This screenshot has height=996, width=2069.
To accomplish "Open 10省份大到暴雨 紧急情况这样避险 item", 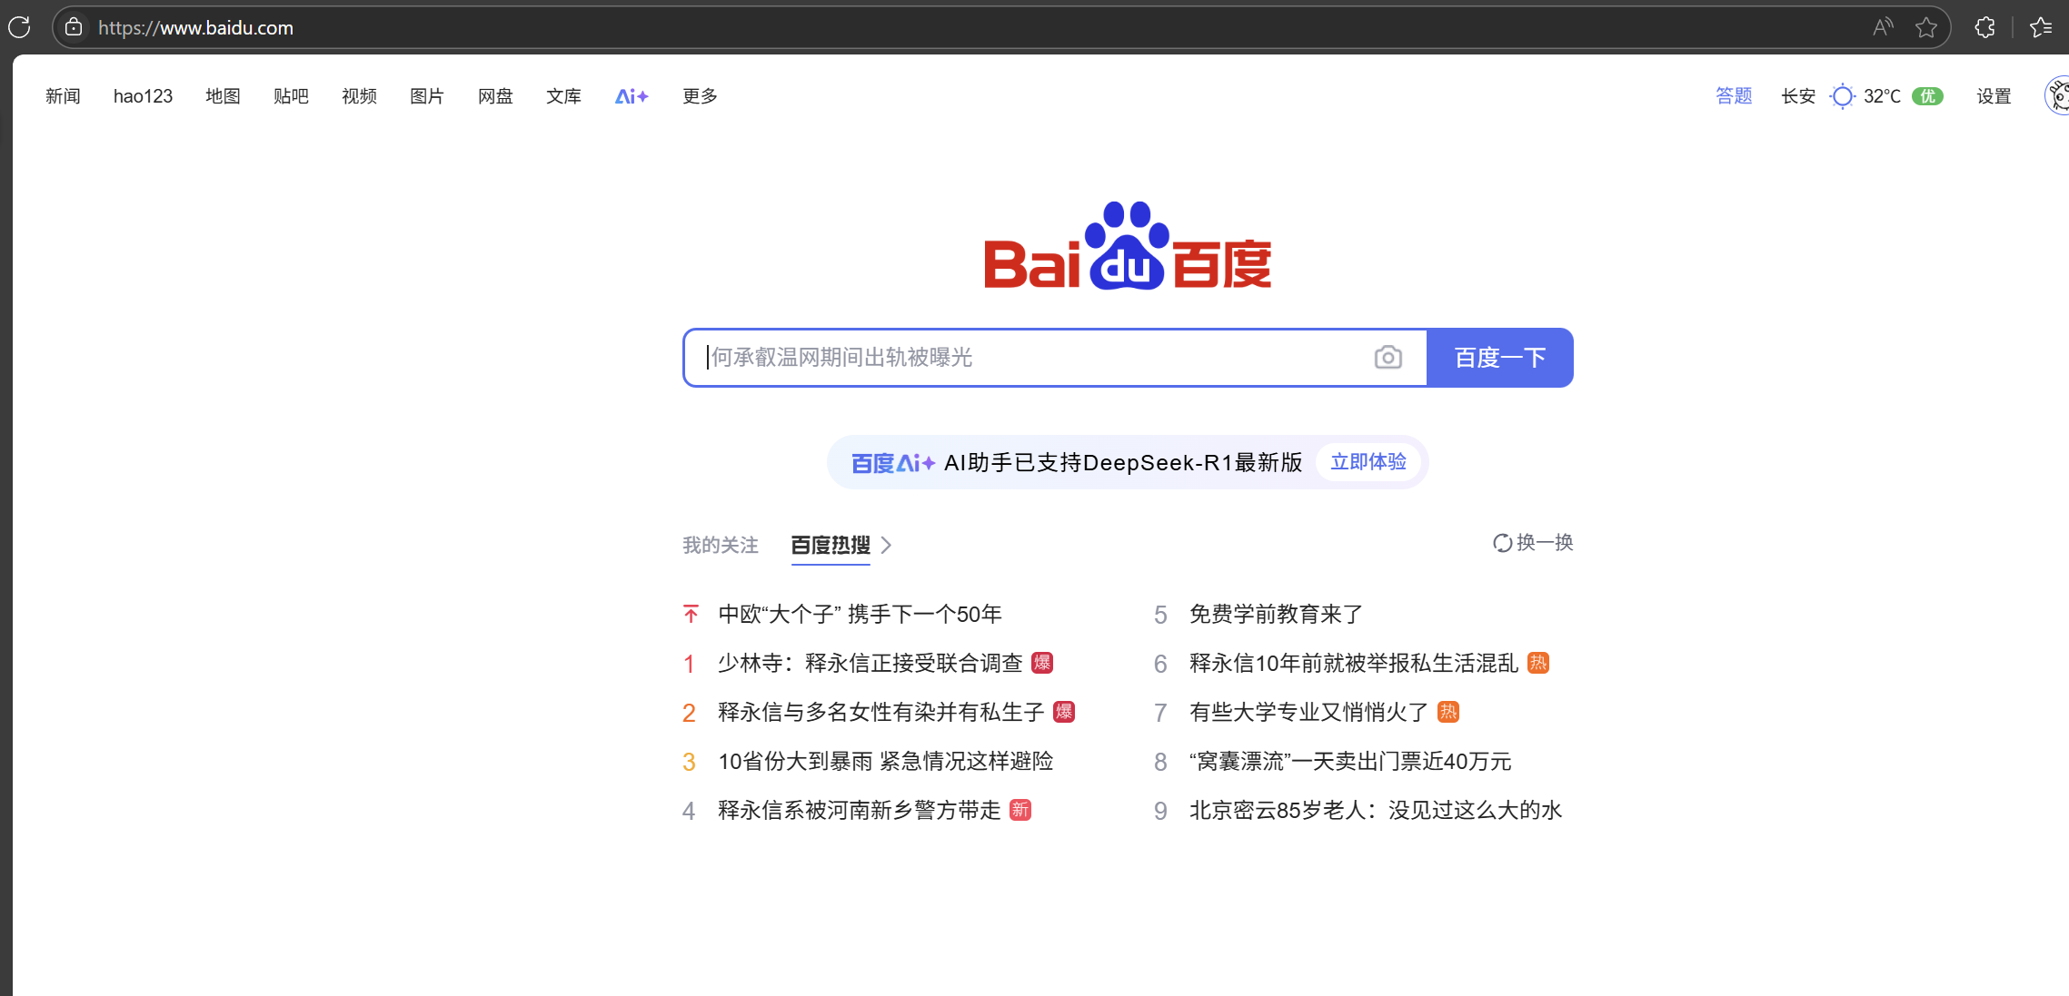I will [x=885, y=762].
